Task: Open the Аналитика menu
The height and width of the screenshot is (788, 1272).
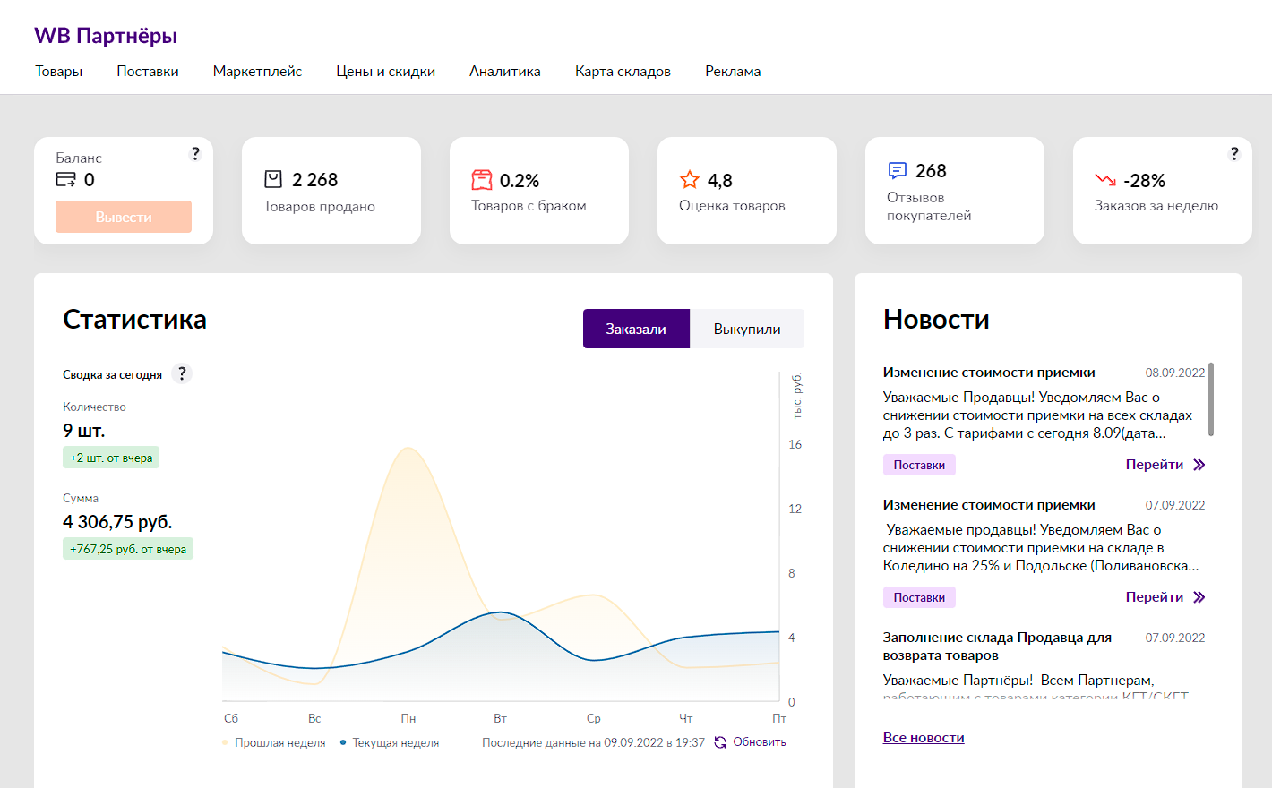Action: click(505, 71)
